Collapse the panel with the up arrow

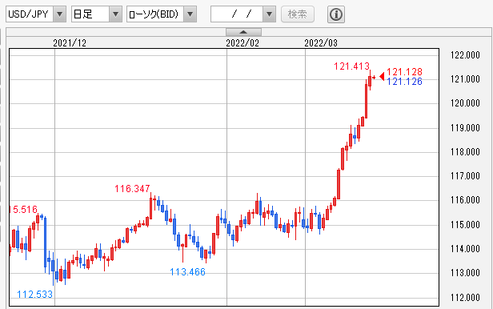point(243,32)
